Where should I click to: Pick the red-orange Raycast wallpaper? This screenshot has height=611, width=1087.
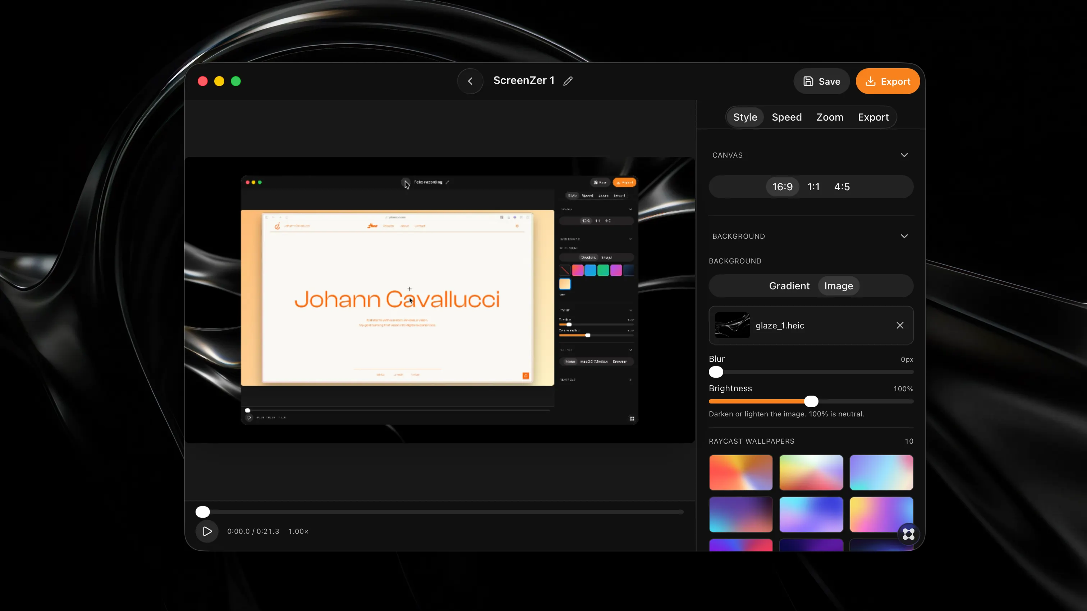pyautogui.click(x=740, y=472)
